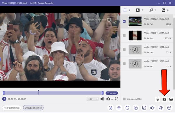175x113 pixels.
Task: Click the import file icon under red arrow
Action: click(164, 99)
